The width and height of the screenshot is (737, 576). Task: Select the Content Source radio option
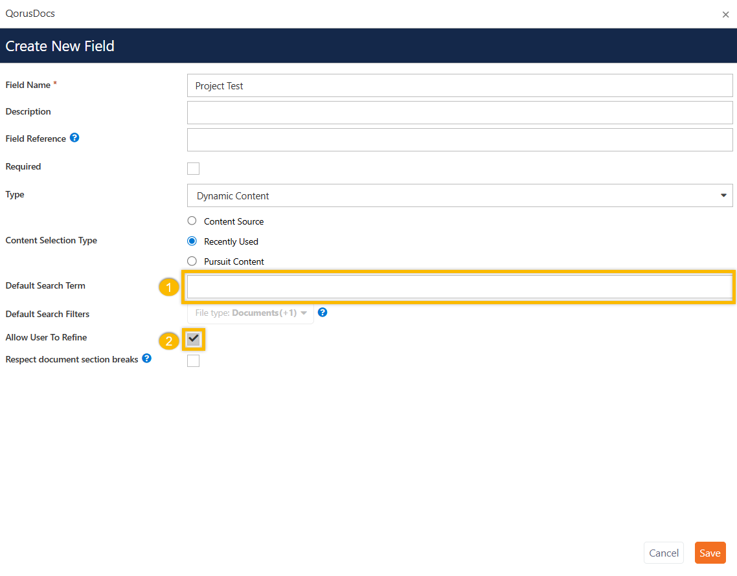192,221
